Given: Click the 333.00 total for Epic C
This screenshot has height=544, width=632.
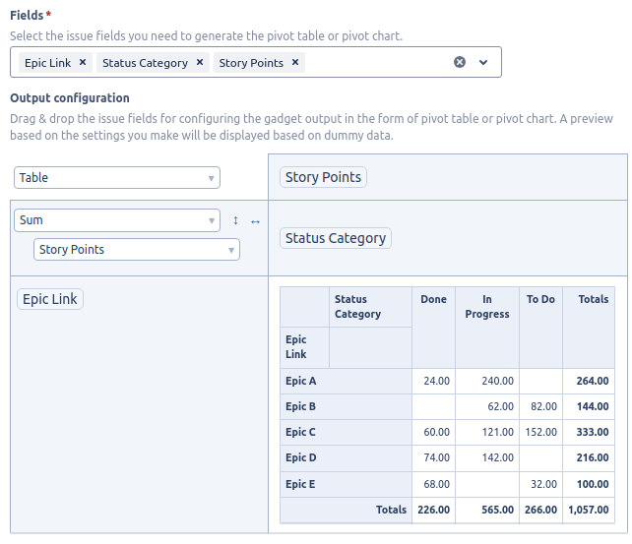Looking at the screenshot, I should click(x=589, y=432).
